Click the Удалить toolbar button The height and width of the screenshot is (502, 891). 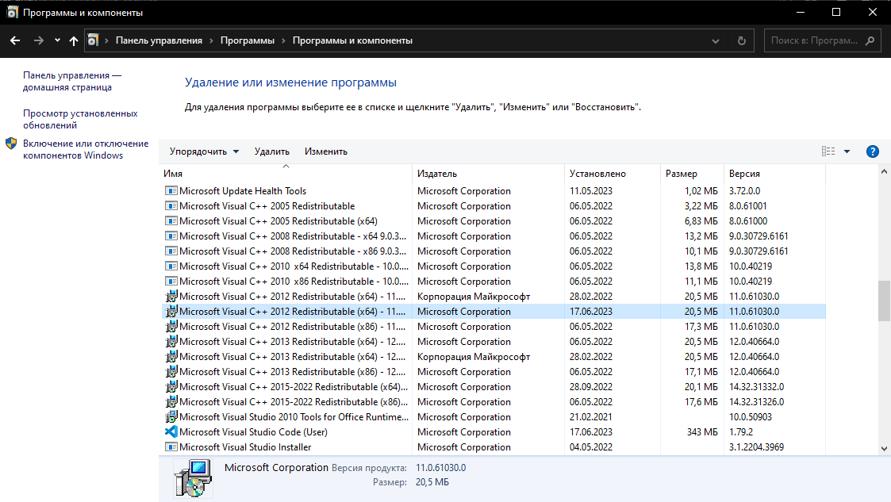(x=271, y=151)
